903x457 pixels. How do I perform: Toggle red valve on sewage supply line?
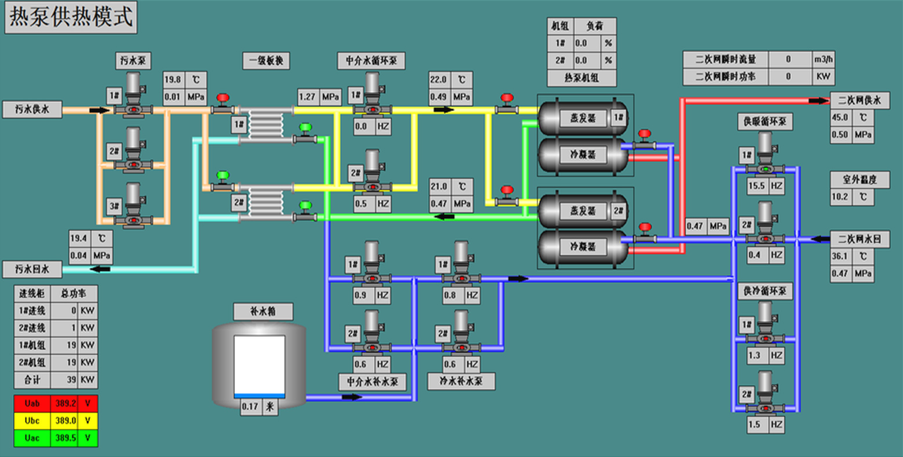223,103
